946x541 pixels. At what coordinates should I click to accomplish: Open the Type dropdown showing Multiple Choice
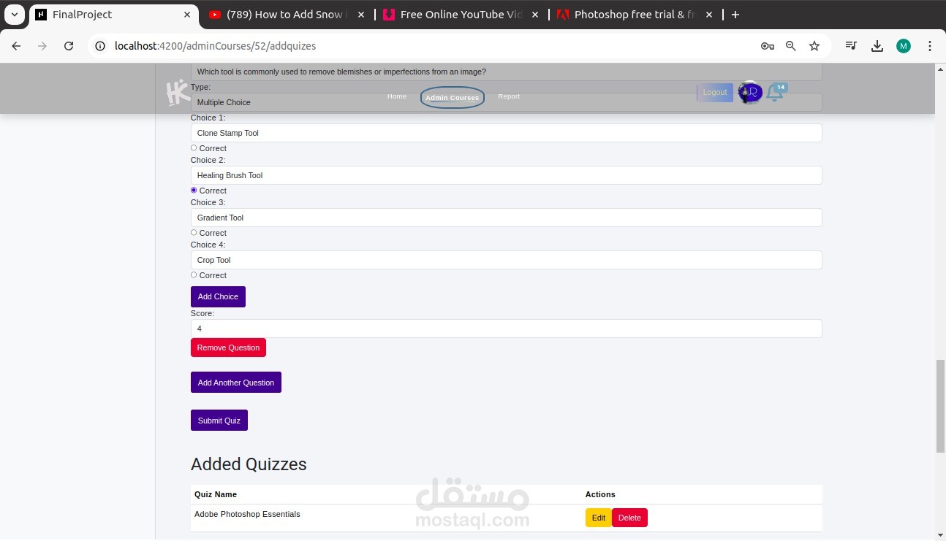(x=506, y=102)
